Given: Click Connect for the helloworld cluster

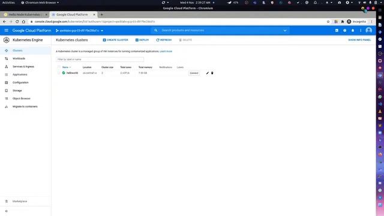Looking at the screenshot, I should [194, 73].
